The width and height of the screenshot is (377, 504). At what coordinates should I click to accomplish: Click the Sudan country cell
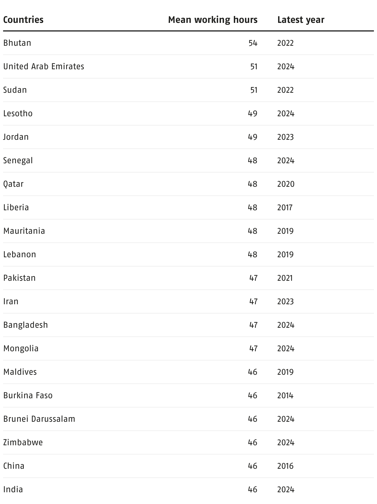15,90
